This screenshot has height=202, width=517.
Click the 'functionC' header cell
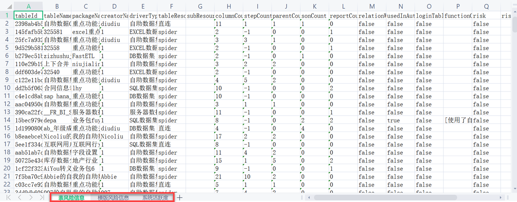click(x=458, y=15)
